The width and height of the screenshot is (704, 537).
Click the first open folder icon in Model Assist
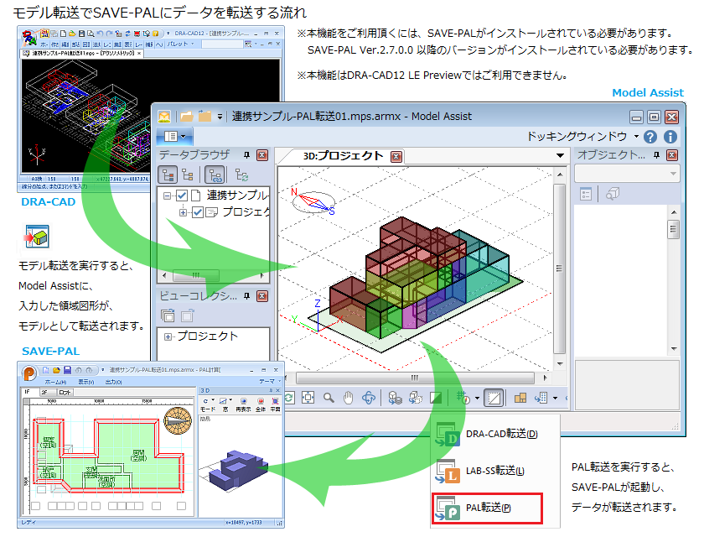point(186,117)
